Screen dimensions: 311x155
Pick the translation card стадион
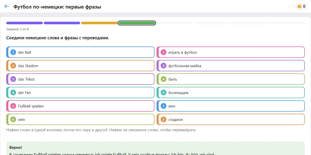tap(231, 120)
